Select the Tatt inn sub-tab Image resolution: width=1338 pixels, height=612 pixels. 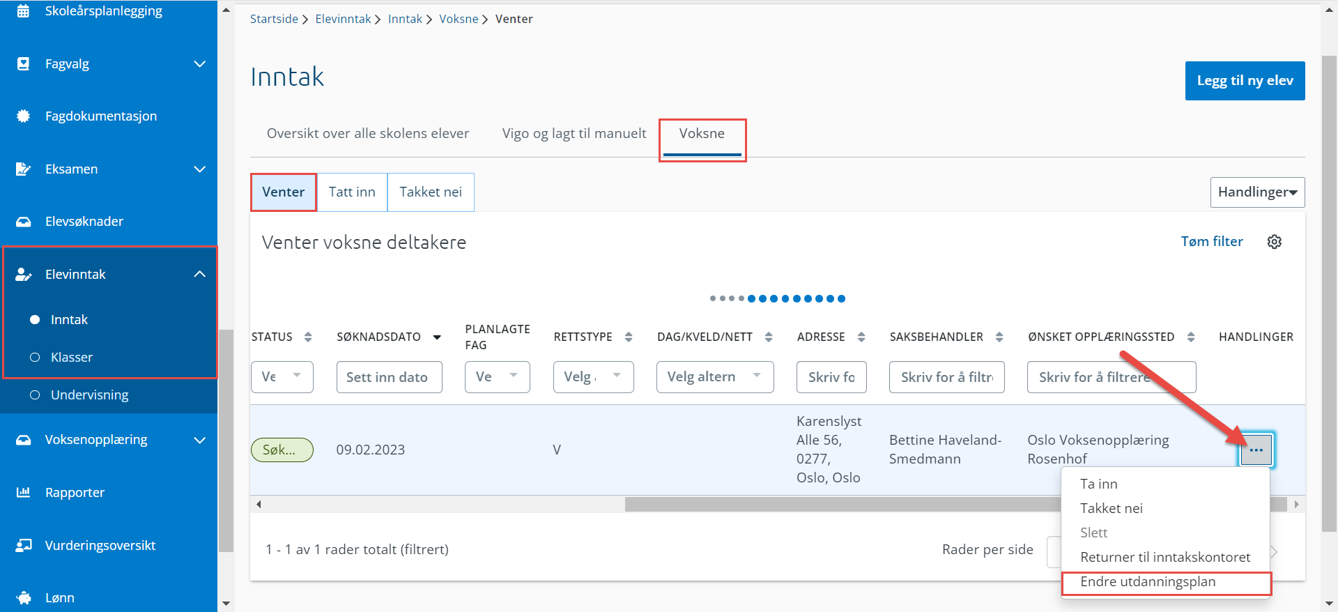(x=352, y=192)
